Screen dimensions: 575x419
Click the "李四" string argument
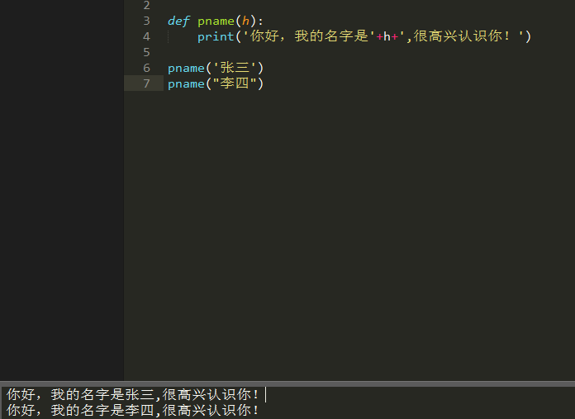tap(235, 83)
